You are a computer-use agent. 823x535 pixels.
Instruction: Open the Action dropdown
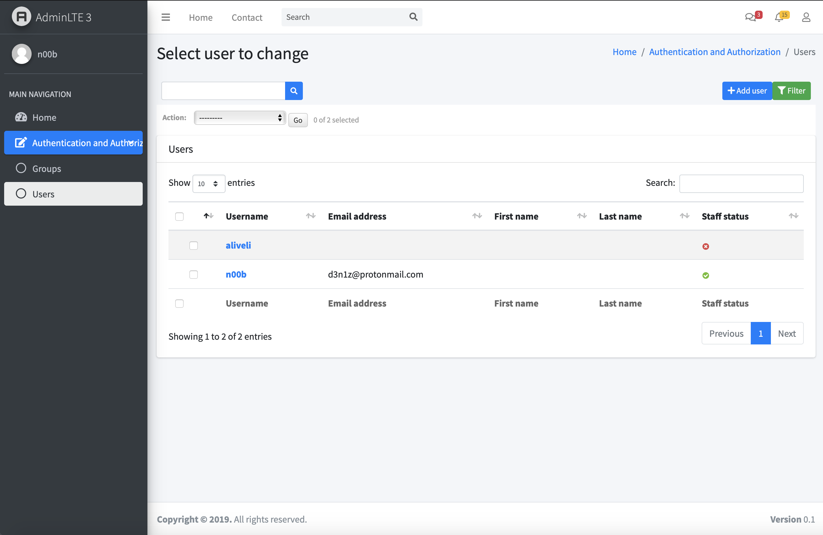tap(239, 117)
